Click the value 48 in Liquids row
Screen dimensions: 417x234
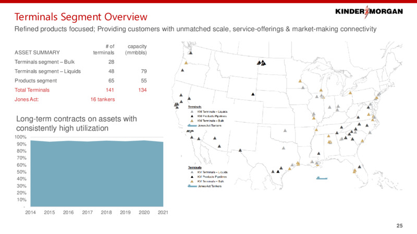pos(111,71)
